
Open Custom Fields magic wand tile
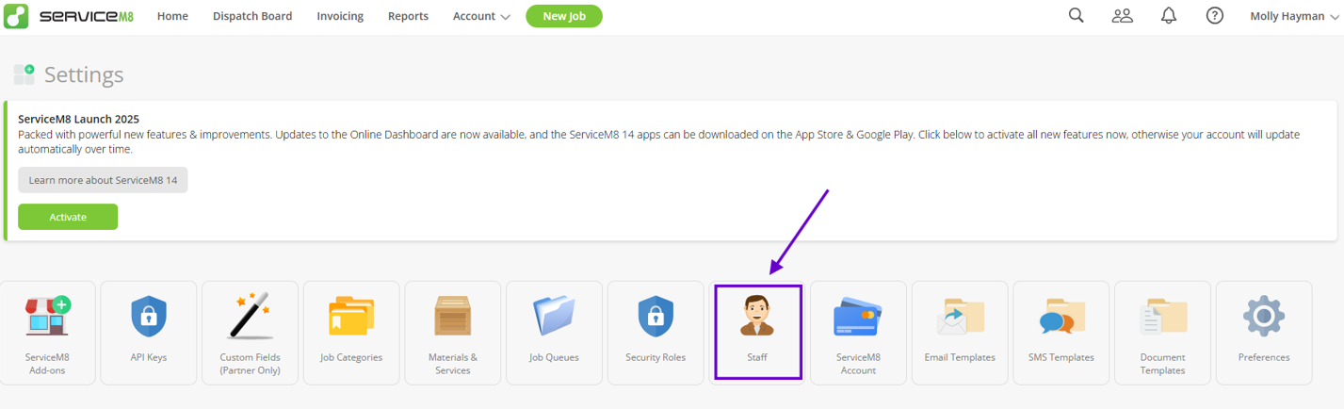click(x=250, y=333)
